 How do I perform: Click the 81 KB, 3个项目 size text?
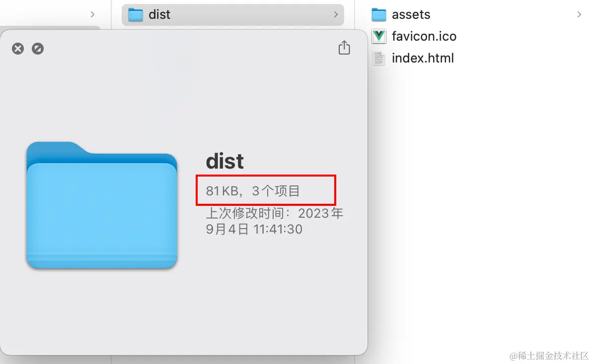click(x=253, y=190)
